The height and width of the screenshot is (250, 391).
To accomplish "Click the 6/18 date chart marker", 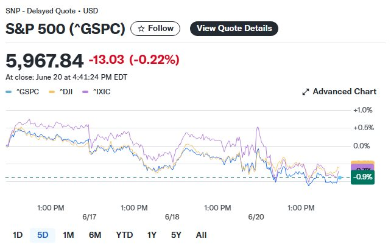I will [172, 217].
